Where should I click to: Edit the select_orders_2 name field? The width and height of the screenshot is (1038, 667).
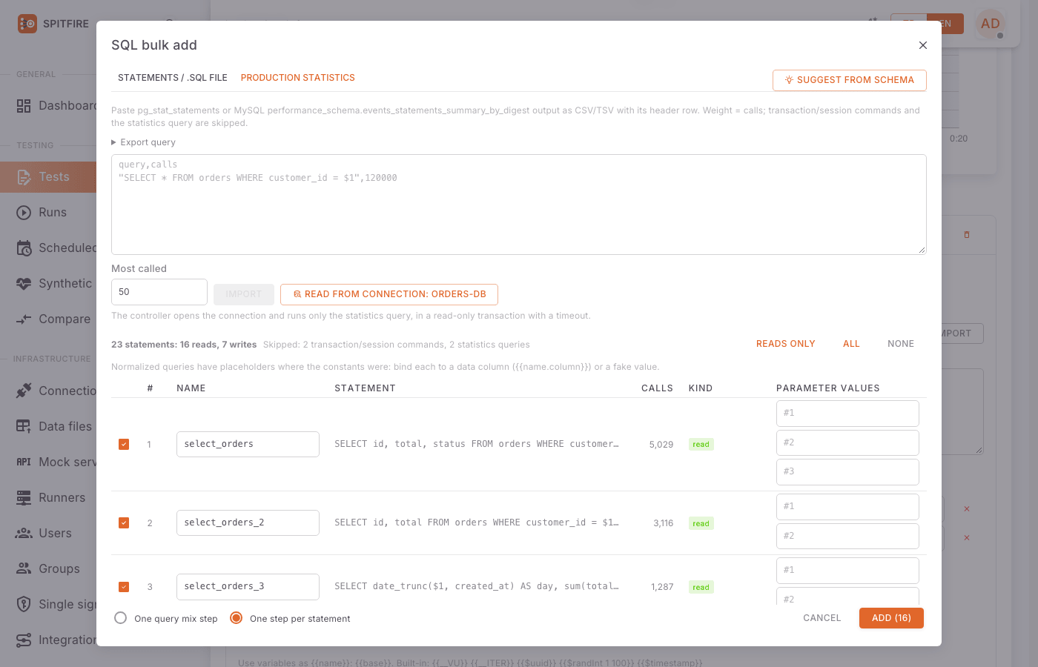tap(248, 523)
